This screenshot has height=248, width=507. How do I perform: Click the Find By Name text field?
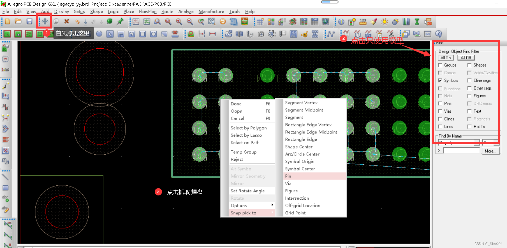(x=461, y=151)
